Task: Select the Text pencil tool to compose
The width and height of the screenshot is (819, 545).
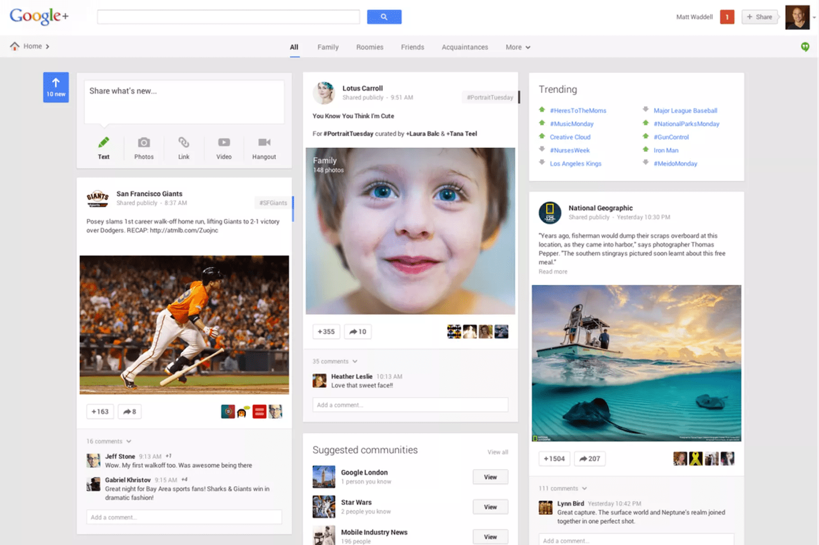Action: [103, 148]
